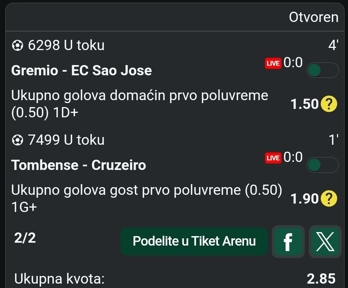348x288 pixels.
Task: Open help for the 1.90 odds
Action: [x=329, y=199]
